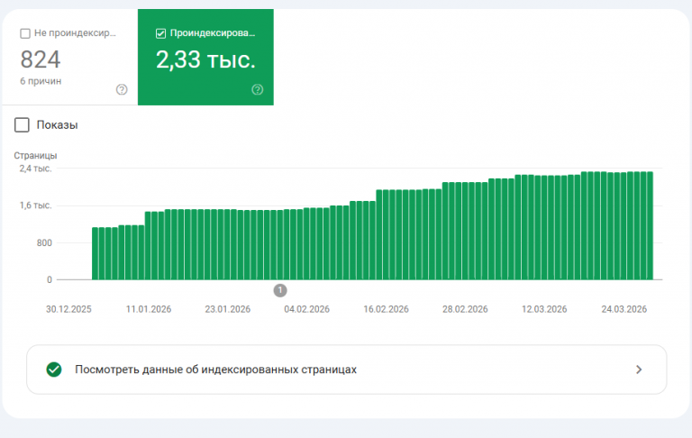
Task: Click the '800' axis label
Action: tap(44, 242)
